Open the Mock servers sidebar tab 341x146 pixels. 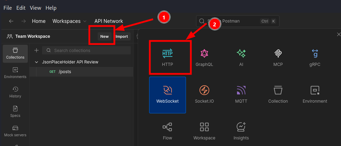tap(15, 131)
